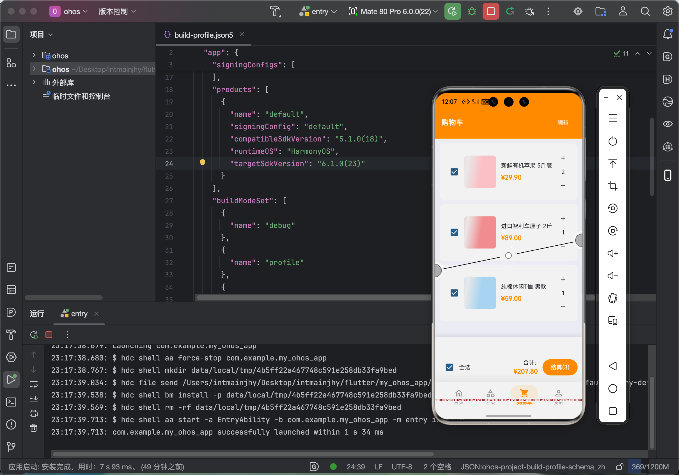The image size is (679, 475).
Task: Uncheck the 纯棉休闲T恤 item checkbox
Action: click(454, 293)
